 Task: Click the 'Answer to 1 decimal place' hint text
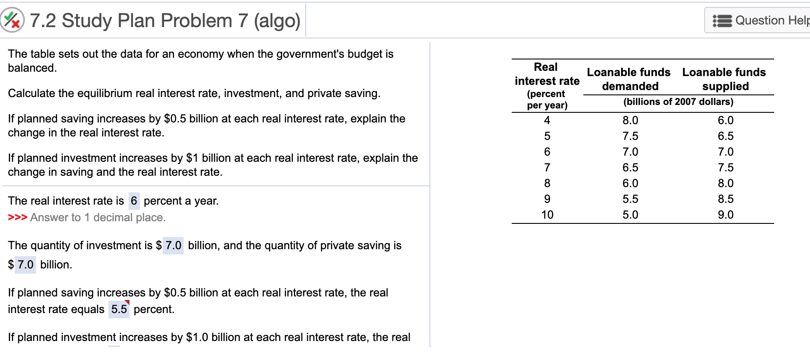tap(98, 217)
